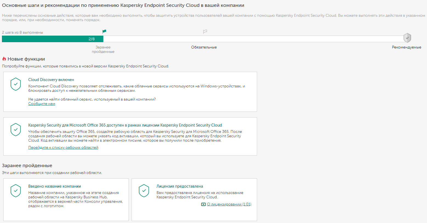Open the Сообщите нам link
427x223 pixels.
click(42, 104)
